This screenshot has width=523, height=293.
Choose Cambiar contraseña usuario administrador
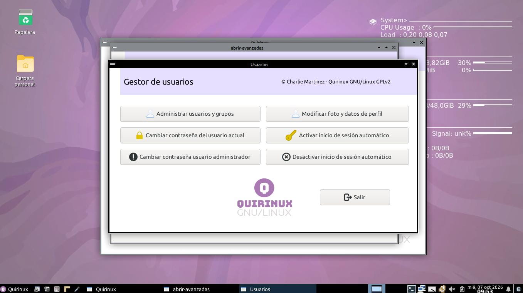click(x=190, y=157)
